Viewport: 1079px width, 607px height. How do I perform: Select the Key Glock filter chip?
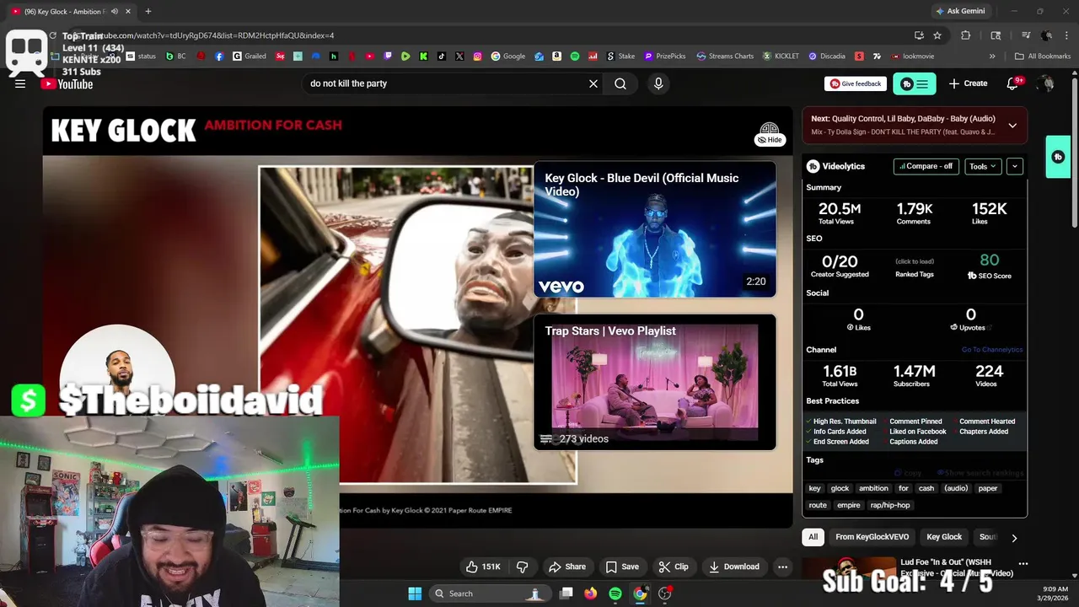click(x=944, y=537)
